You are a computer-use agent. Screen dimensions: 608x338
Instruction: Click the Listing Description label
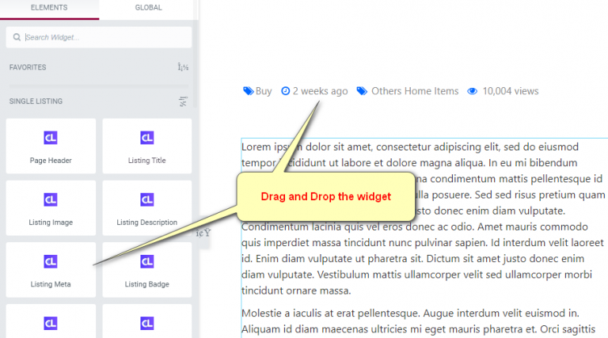147,222
